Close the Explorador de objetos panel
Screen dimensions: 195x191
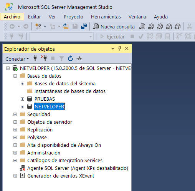click(127, 48)
